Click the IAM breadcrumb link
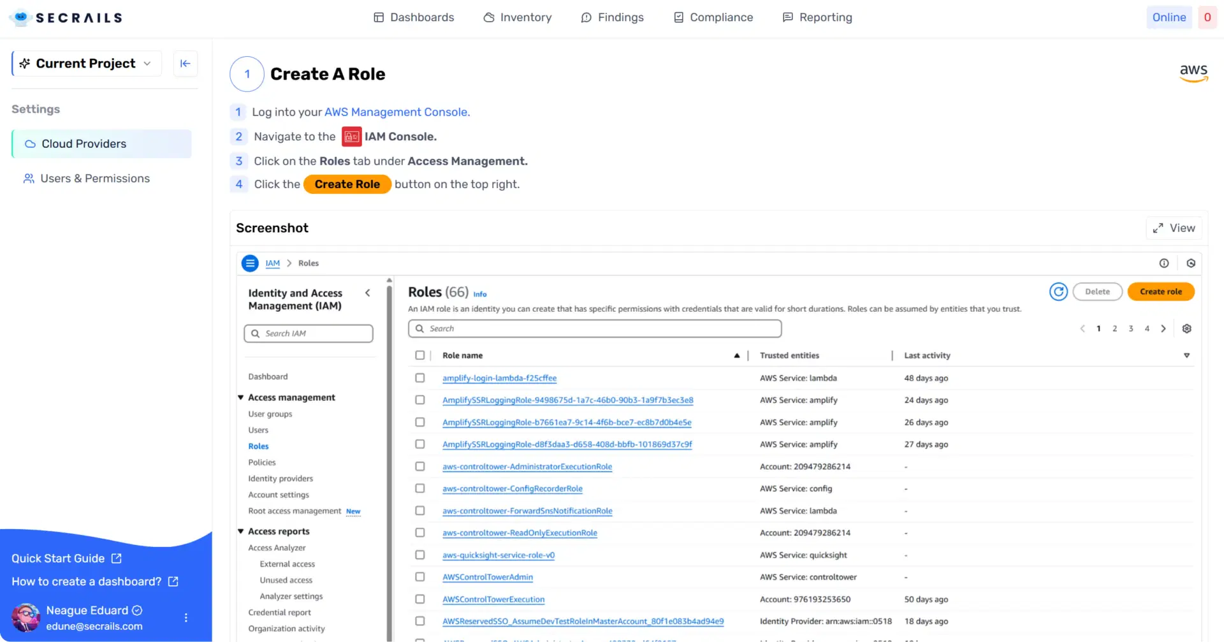This screenshot has height=642, width=1224. click(x=272, y=263)
